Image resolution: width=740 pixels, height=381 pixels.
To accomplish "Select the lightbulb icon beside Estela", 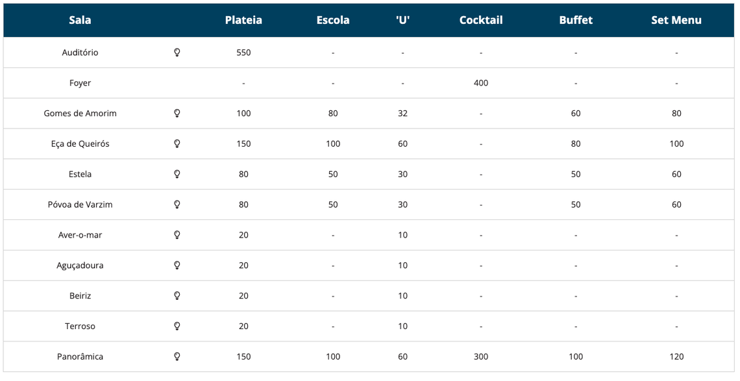I will (177, 174).
